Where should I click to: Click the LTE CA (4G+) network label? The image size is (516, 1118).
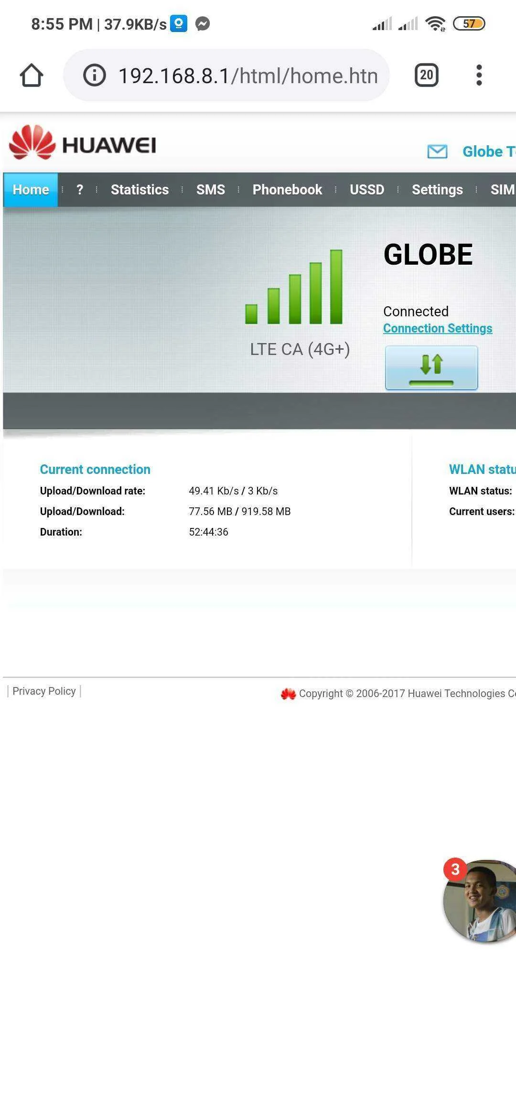(300, 349)
